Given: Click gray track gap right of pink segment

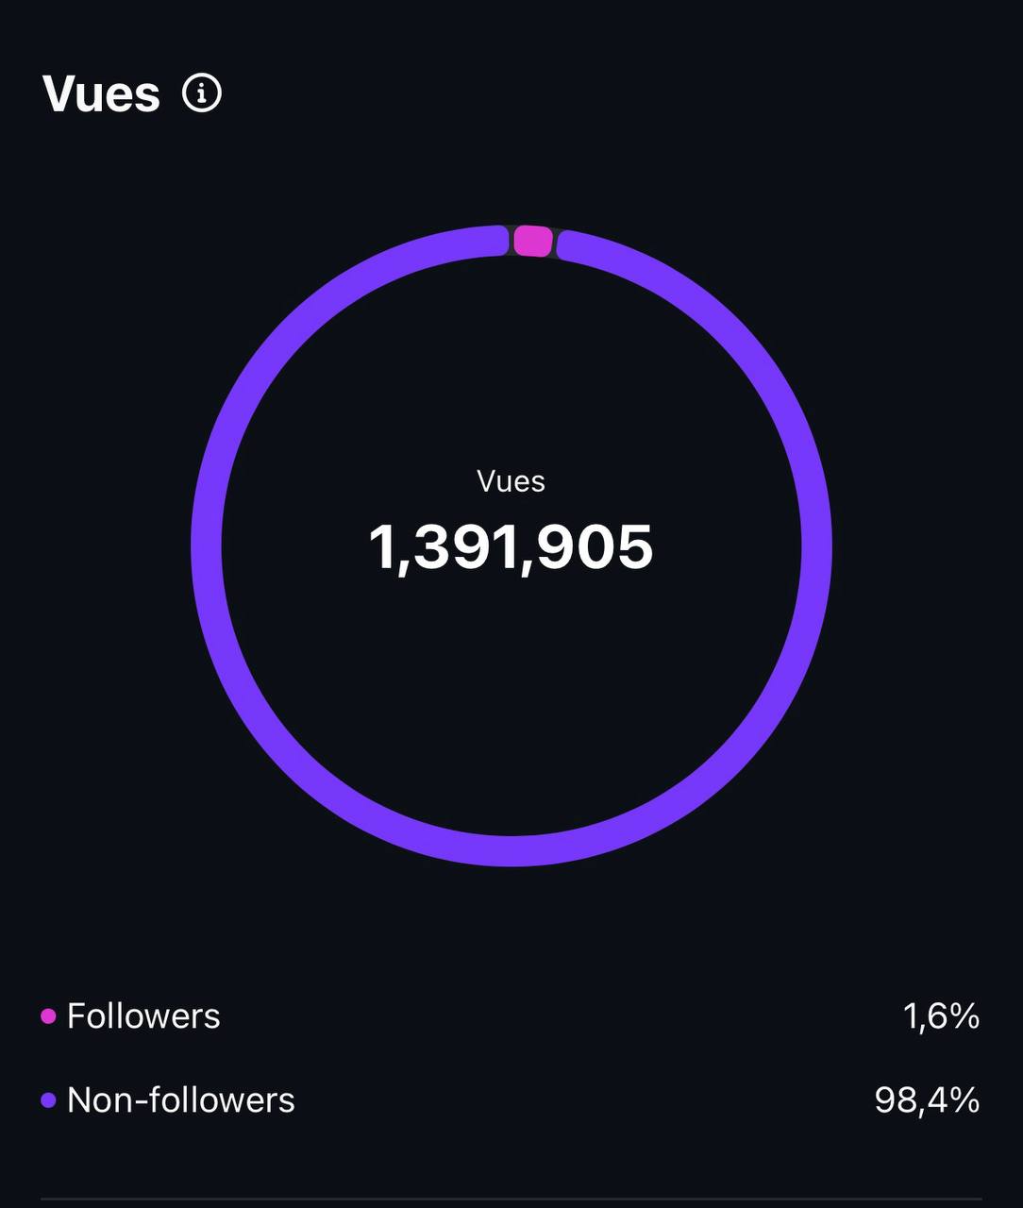Looking at the screenshot, I should click(x=555, y=243).
